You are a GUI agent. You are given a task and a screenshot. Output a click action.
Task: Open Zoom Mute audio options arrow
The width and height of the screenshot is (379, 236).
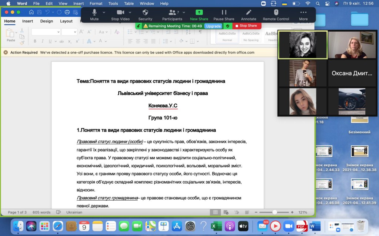(x=104, y=12)
